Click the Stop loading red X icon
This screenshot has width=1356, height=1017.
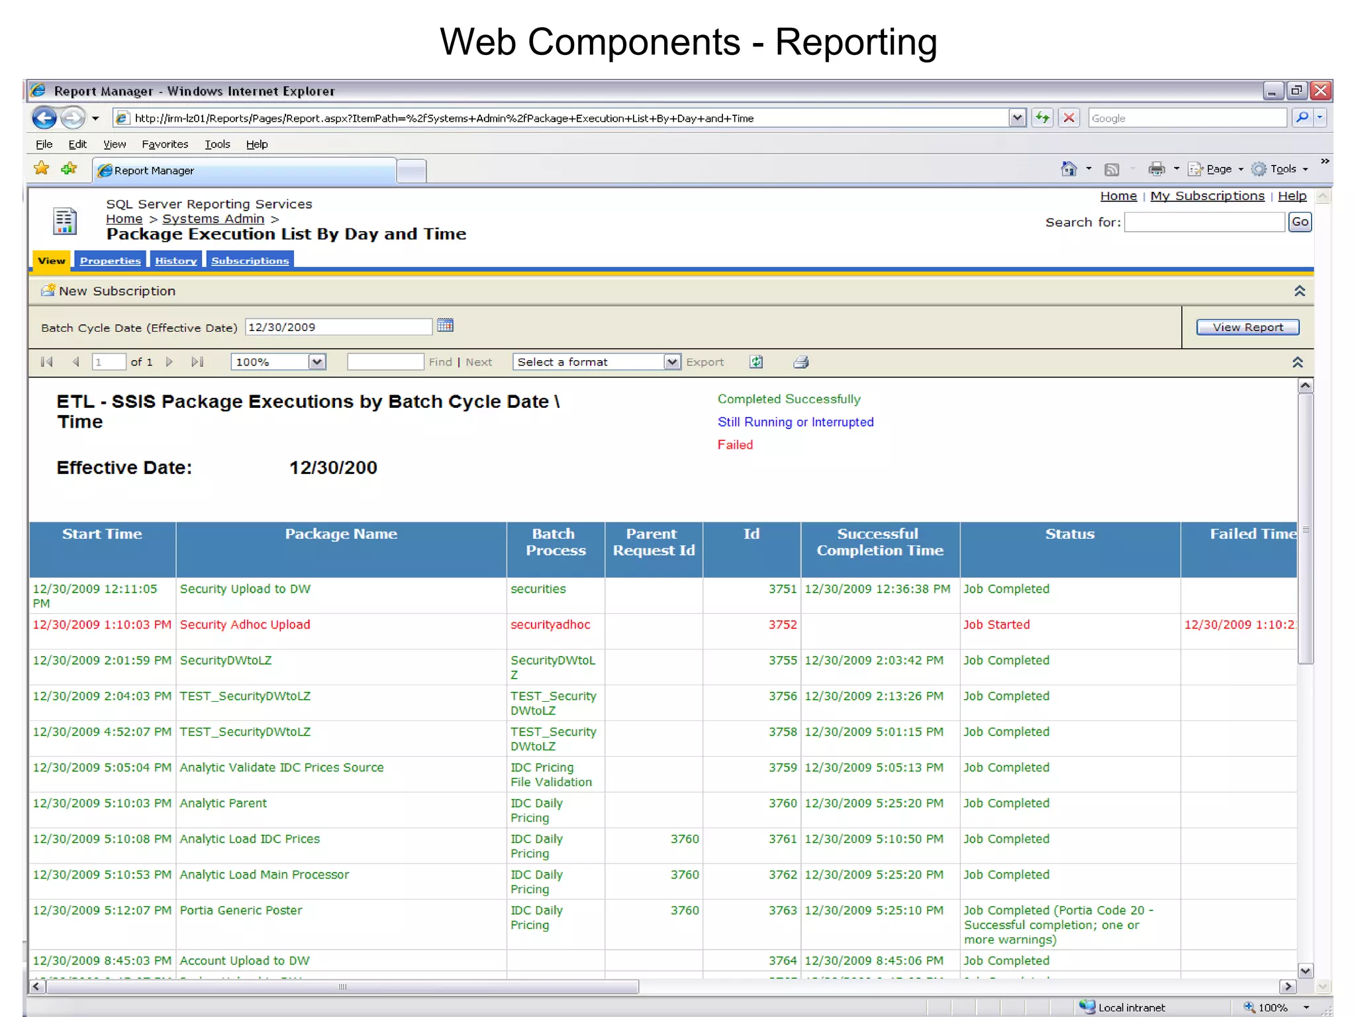(1069, 118)
